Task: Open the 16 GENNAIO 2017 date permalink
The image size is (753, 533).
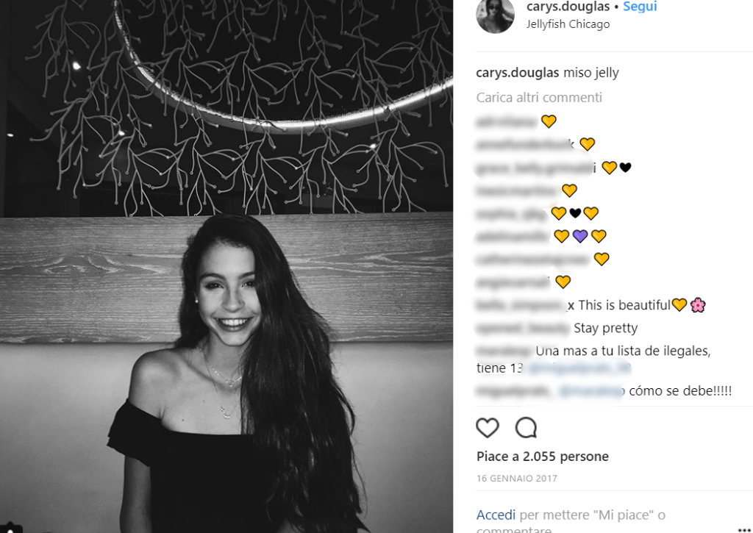Action: (516, 479)
